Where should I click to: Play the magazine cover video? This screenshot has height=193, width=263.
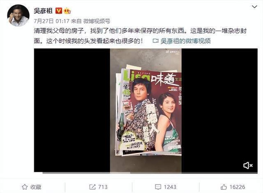pos(146,110)
